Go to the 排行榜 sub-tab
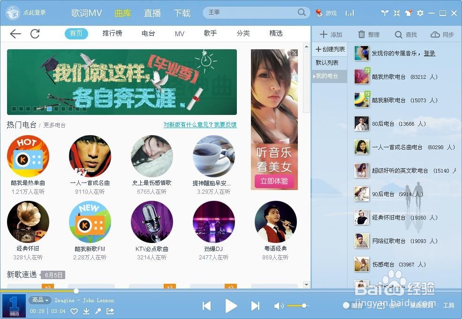Screen dimensions: 462x319 click(x=112, y=33)
